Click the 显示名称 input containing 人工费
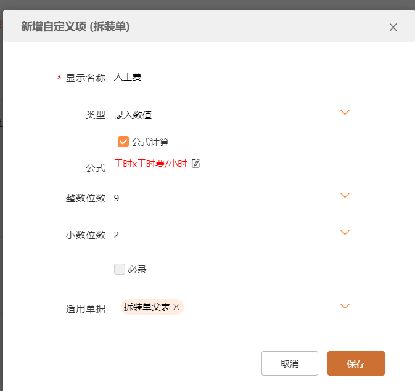 coord(233,78)
